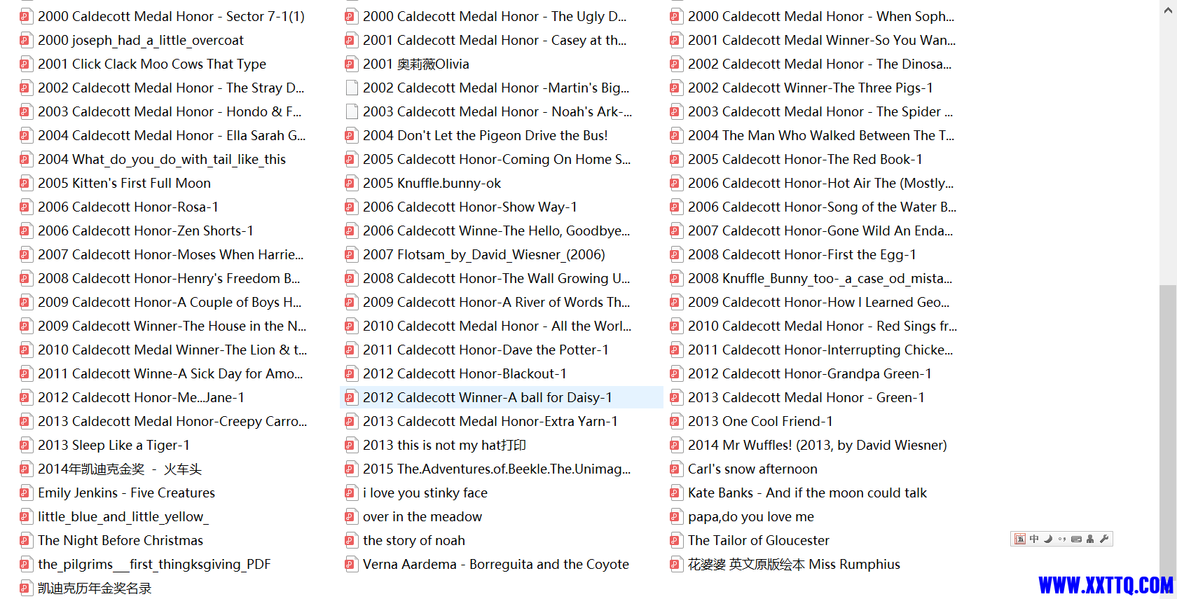Click the user account icon in IME bar
The image size is (1177, 599).
(x=1090, y=539)
